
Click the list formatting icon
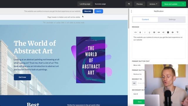coord(154,32)
